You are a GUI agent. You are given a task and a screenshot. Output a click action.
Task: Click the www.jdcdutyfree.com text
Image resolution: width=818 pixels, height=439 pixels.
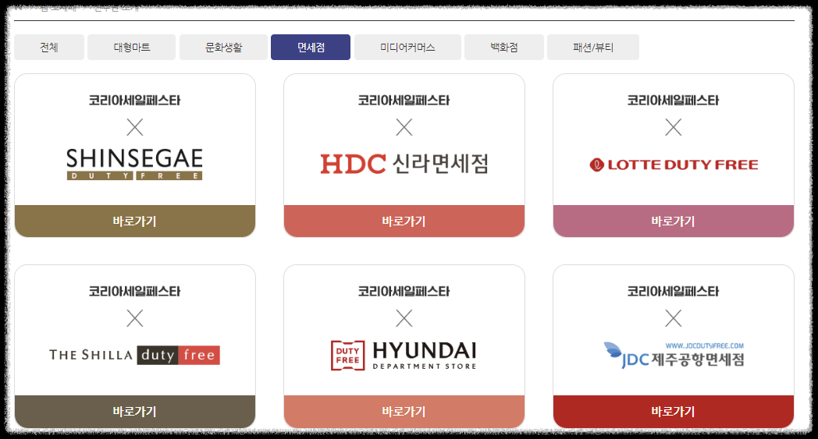pos(704,345)
